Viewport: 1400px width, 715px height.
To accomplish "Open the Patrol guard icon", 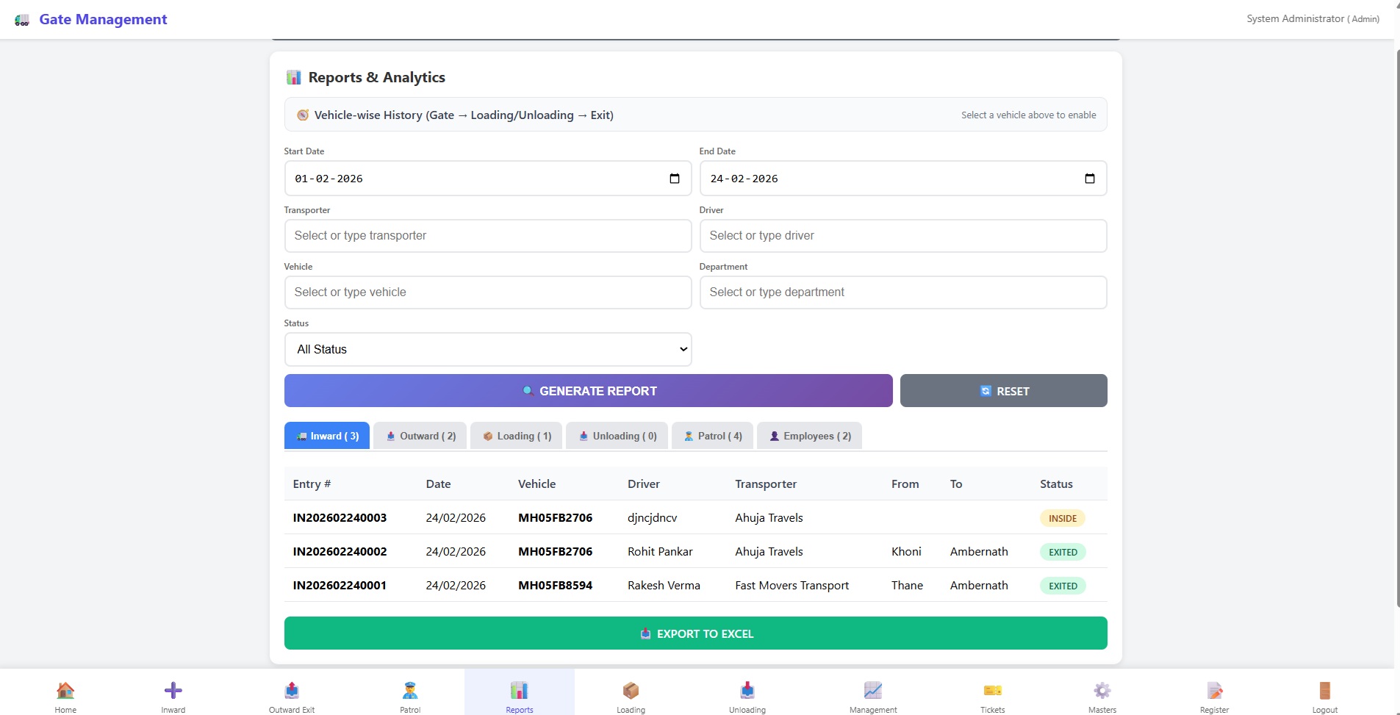I will pos(410,691).
